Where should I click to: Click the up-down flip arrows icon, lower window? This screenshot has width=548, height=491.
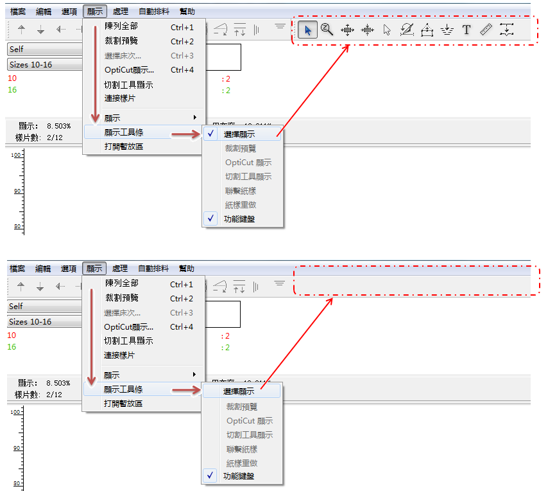239,287
